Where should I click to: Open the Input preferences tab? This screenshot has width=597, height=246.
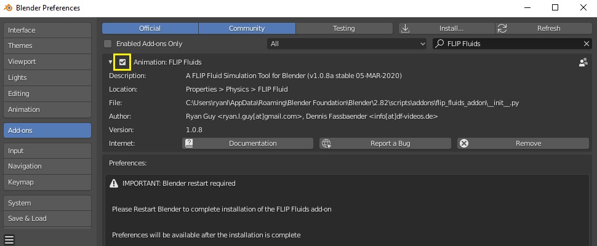coord(47,151)
